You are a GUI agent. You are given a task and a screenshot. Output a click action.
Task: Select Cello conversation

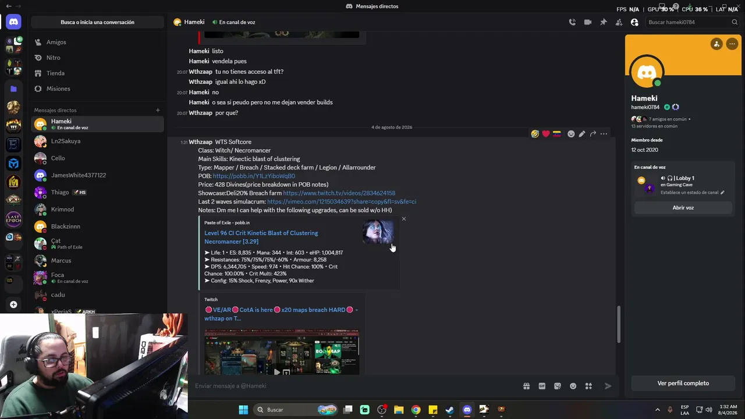click(x=98, y=158)
